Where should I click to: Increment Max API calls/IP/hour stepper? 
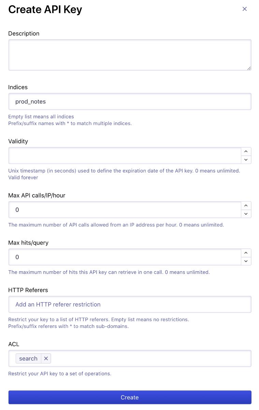[x=246, y=205]
